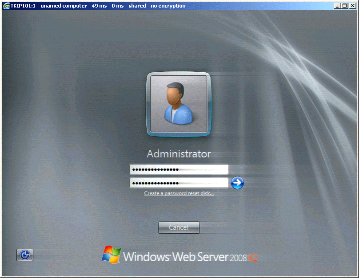Focus the first password field
This screenshot has width=359, height=278.
pyautogui.click(x=179, y=169)
